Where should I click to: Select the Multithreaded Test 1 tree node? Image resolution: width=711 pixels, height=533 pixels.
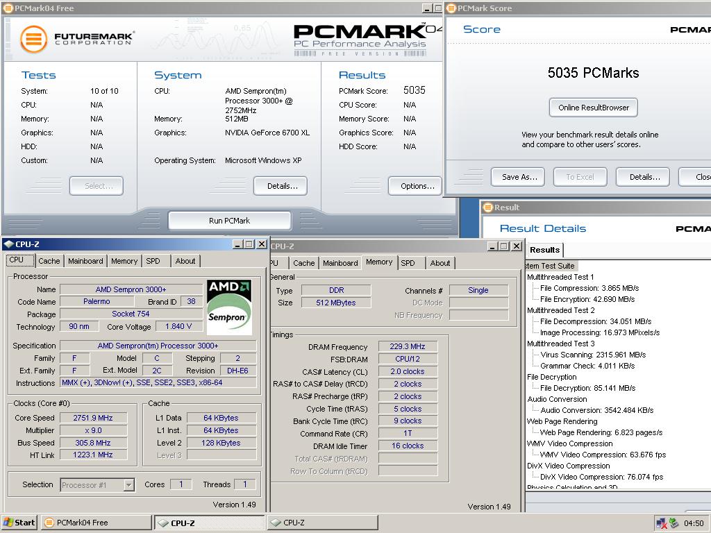pyautogui.click(x=560, y=277)
